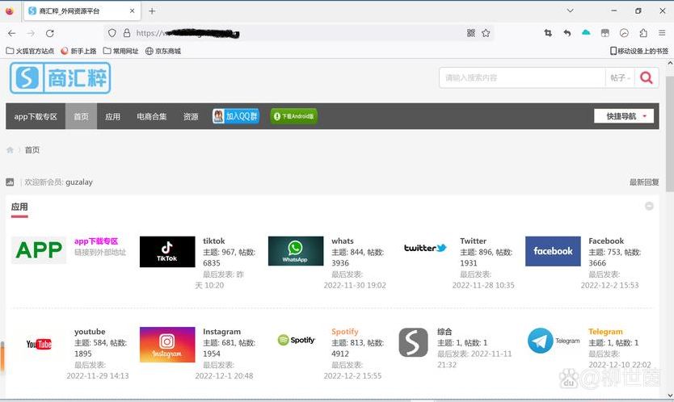Open the Telegram forum logo
This screenshot has height=402, width=674.
[x=554, y=341]
